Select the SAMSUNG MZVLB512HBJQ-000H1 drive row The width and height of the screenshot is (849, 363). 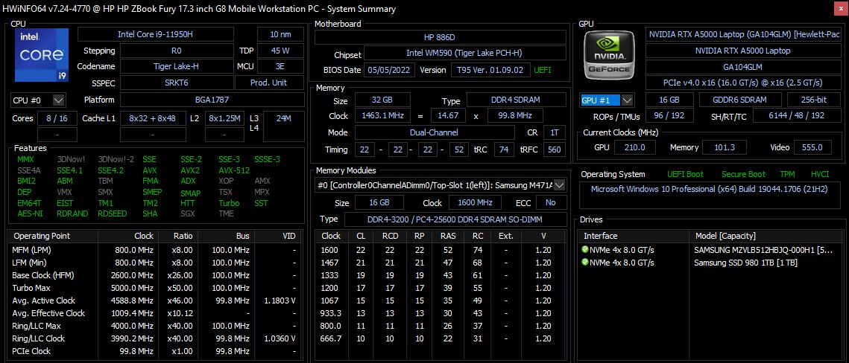point(710,250)
